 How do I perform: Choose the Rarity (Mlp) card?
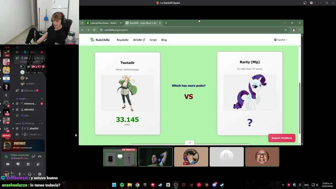(250, 93)
